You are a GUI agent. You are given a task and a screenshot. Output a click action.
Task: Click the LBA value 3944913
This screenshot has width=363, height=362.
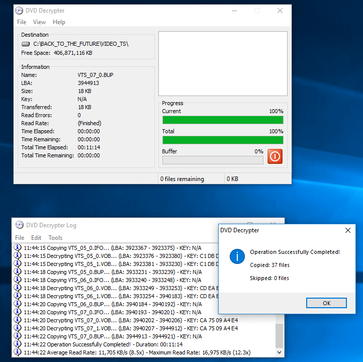88,83
